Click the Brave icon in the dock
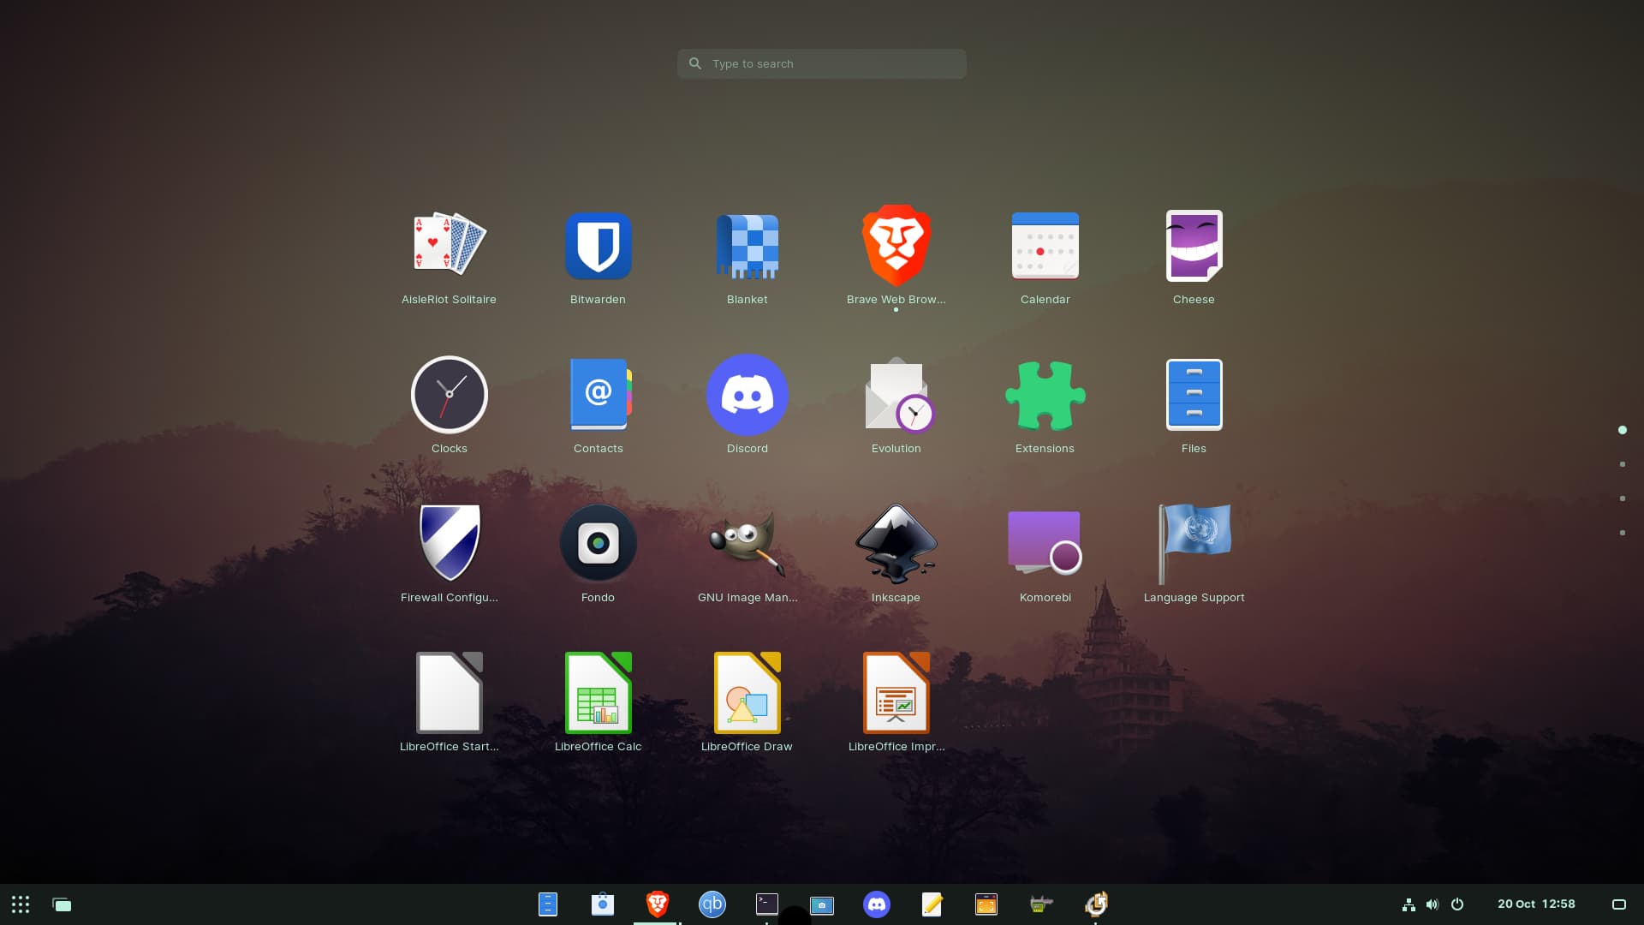 pos(658,904)
